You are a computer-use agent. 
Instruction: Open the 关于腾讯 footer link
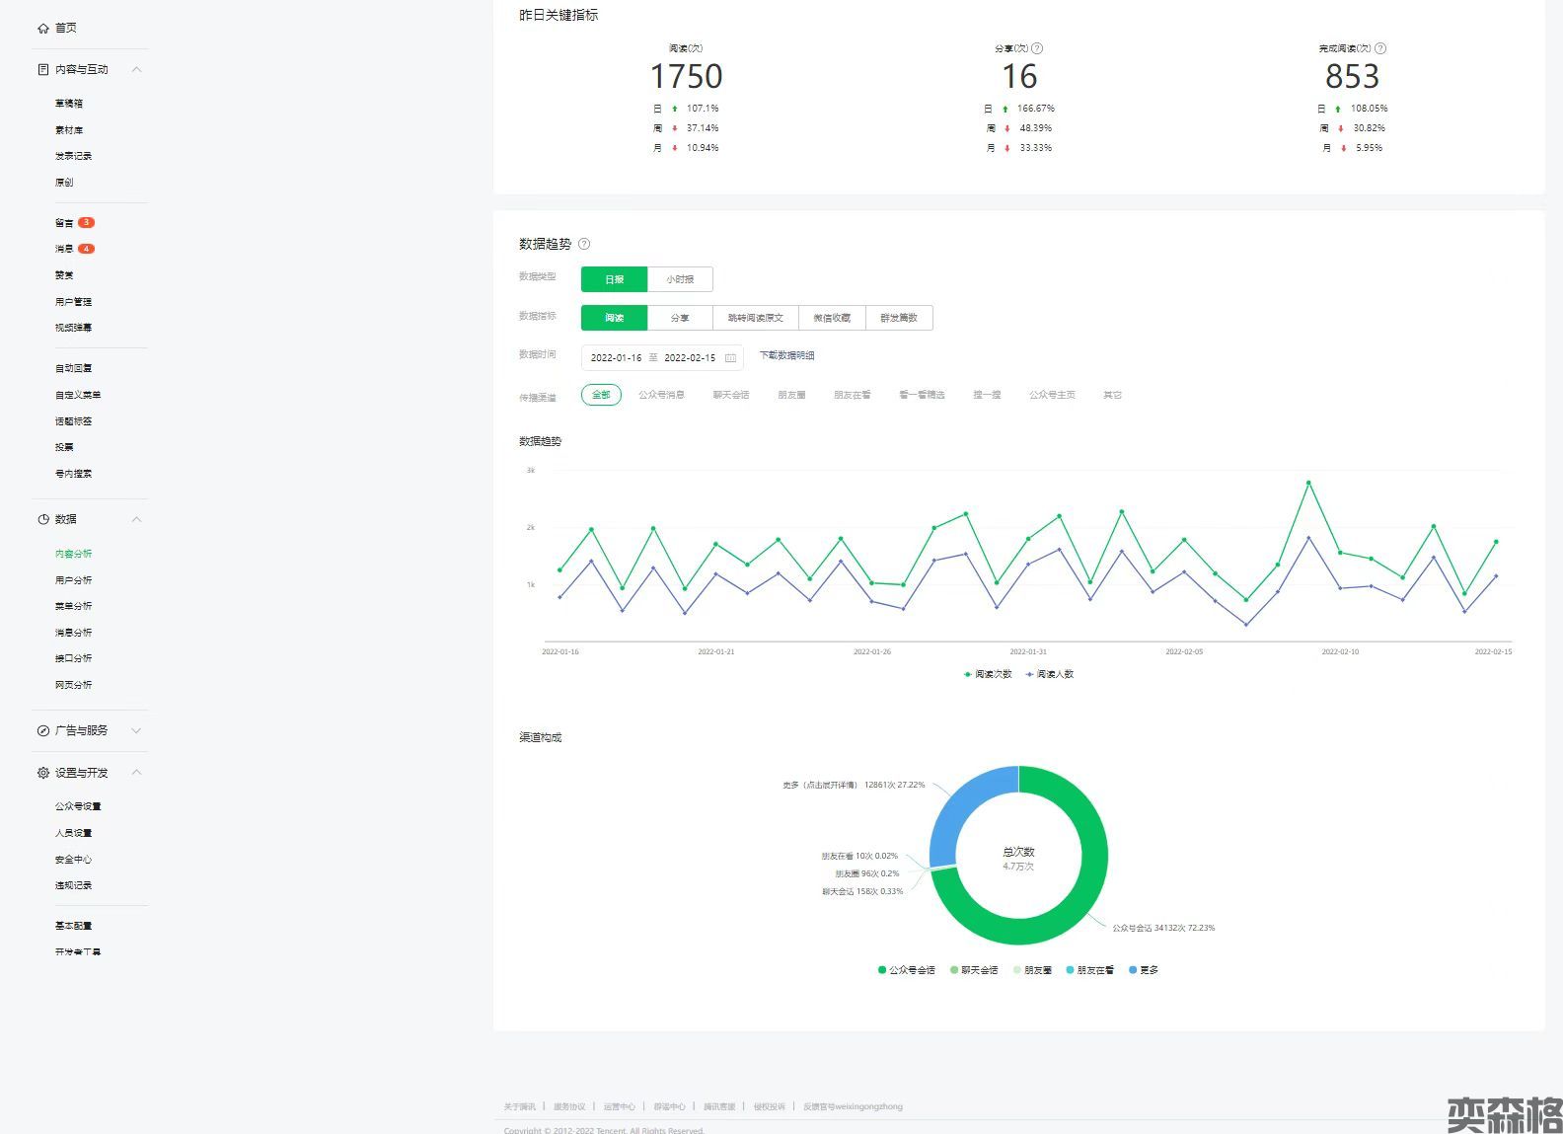coord(519,1106)
